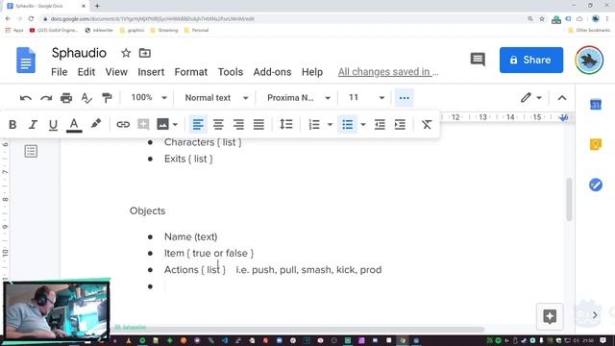
Task: Show document outline icon
Action: [31, 151]
